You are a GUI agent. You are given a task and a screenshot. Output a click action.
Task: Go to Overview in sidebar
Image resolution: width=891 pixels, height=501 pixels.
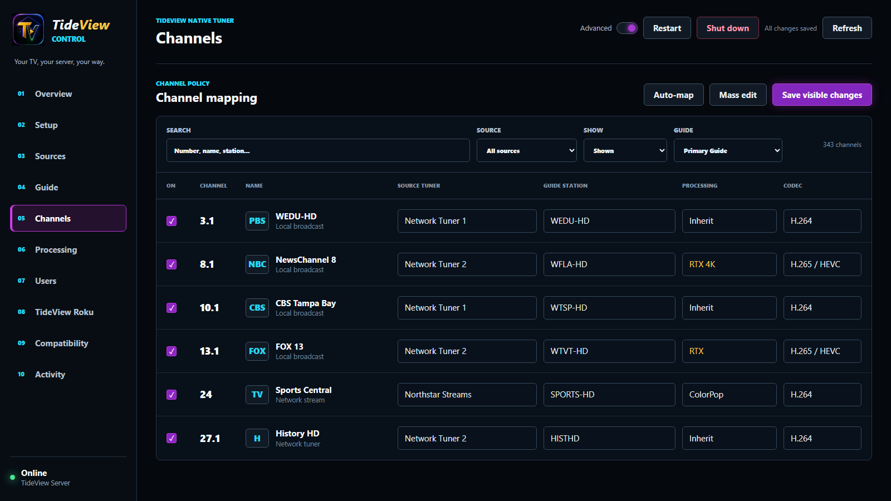coord(68,94)
